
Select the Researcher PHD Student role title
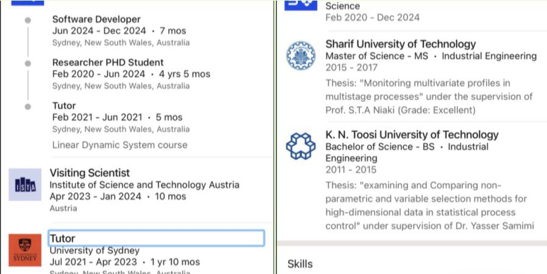[108, 63]
